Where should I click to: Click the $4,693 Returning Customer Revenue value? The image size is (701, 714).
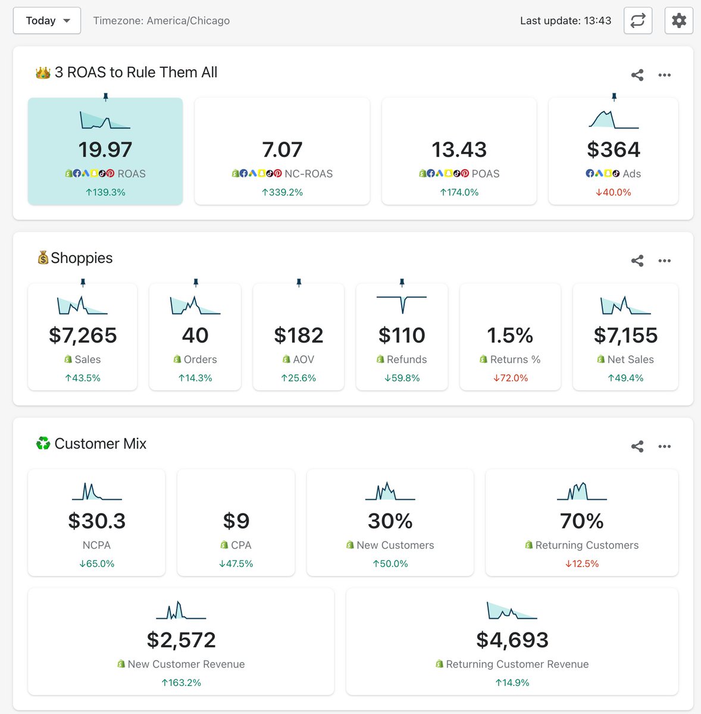(x=512, y=640)
